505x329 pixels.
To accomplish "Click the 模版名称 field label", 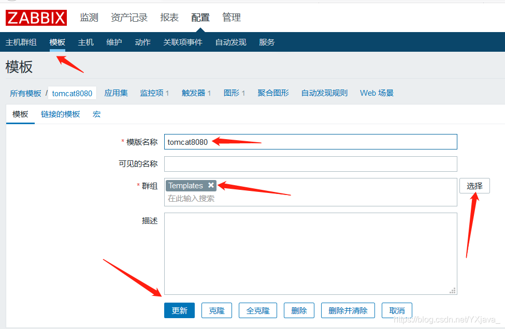I will click(142, 142).
